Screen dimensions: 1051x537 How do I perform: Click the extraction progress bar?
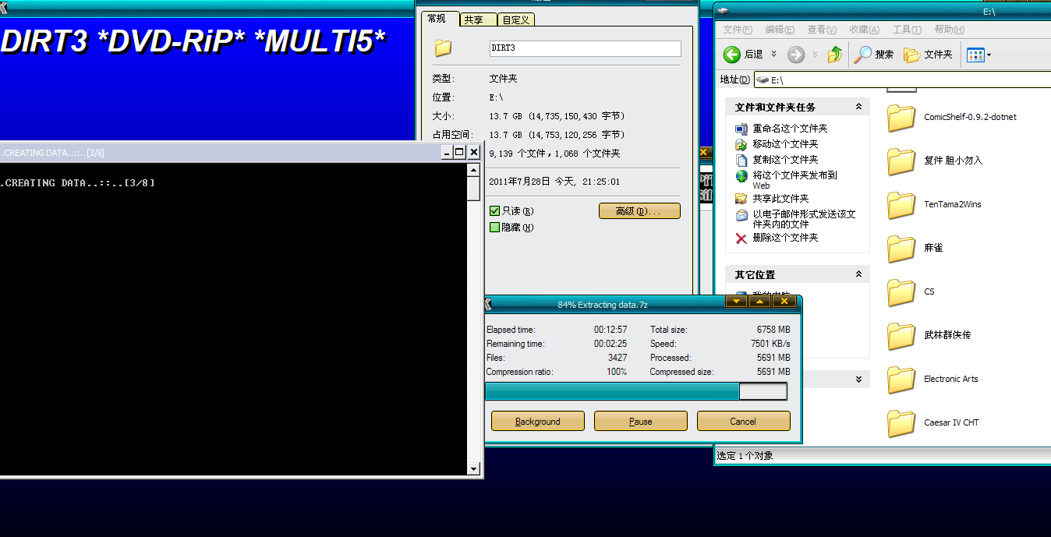click(636, 391)
